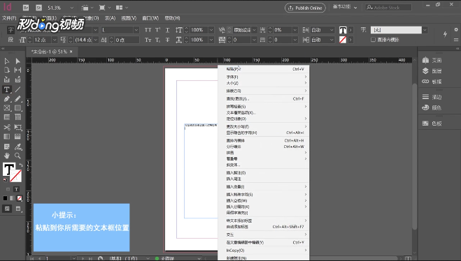Screen dimensions: 461x261
Task: Toggle Subscript formatting
Action: (x=157, y=40)
